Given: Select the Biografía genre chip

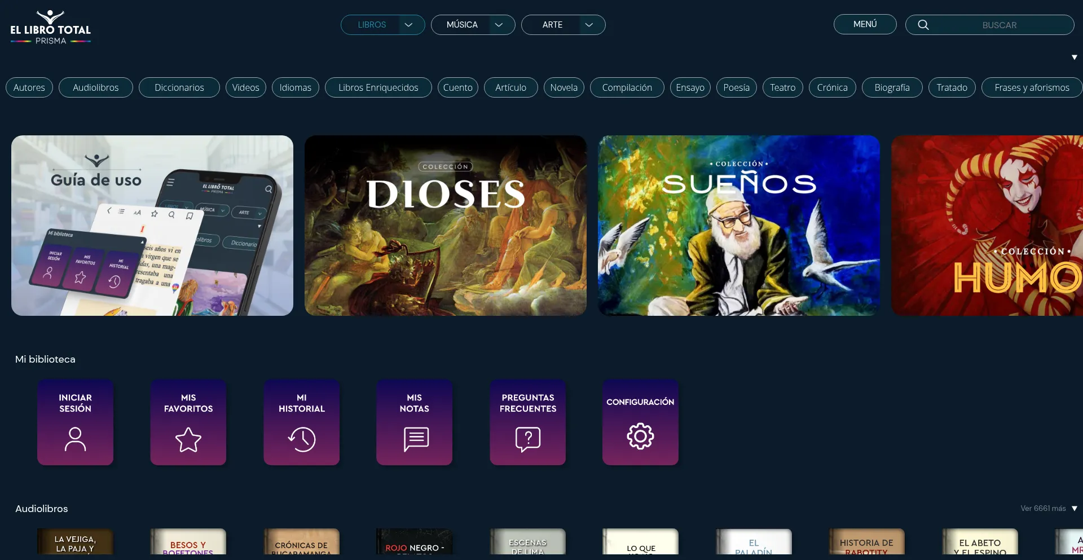Looking at the screenshot, I should (892, 87).
